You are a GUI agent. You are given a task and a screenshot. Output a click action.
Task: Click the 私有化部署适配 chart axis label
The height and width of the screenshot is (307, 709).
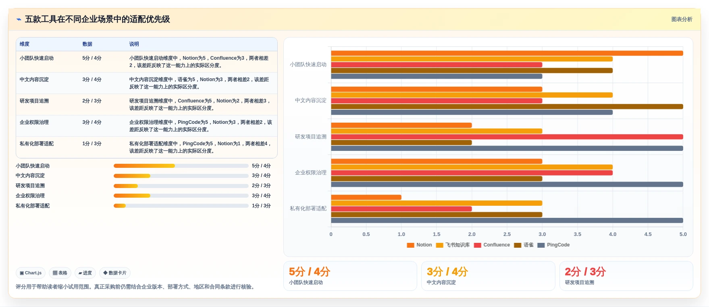(308, 209)
